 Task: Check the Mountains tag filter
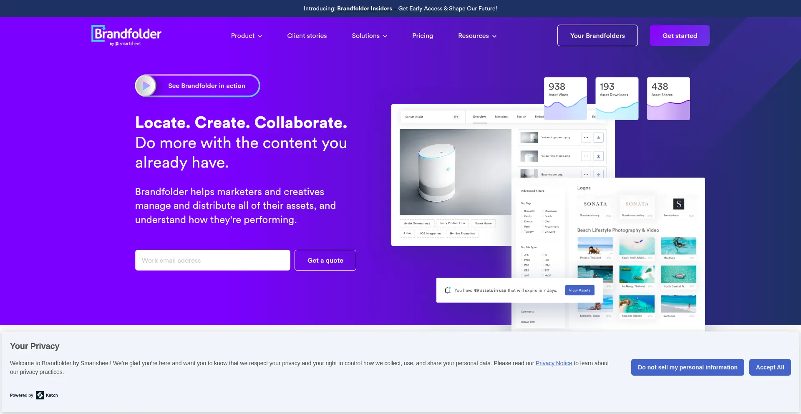[542, 211]
